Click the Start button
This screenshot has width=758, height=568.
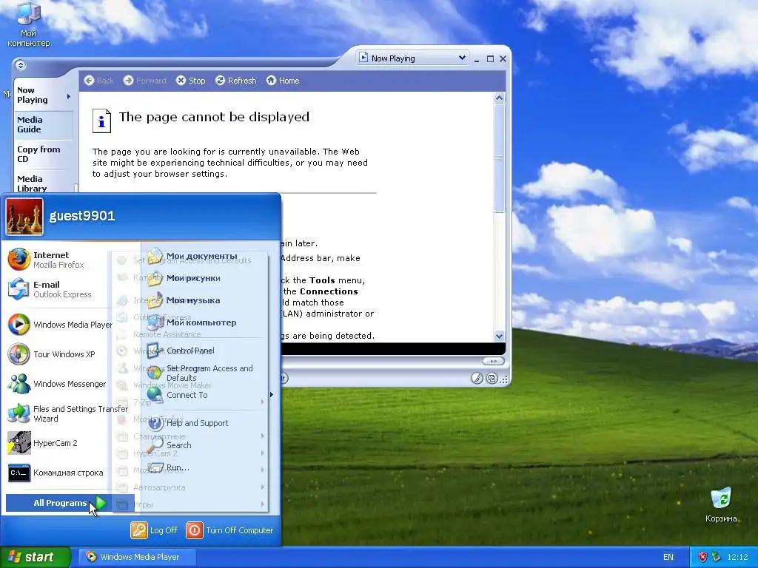(36, 557)
